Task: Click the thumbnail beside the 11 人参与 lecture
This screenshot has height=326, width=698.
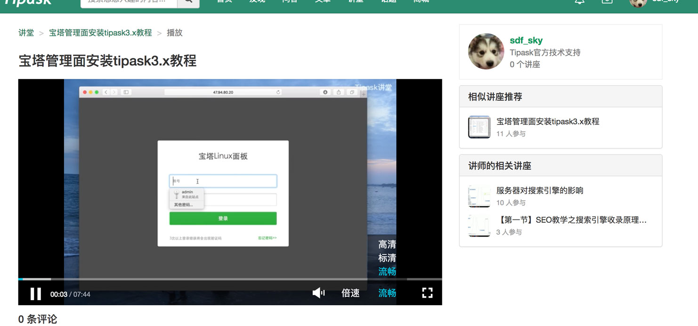Action: (479, 127)
